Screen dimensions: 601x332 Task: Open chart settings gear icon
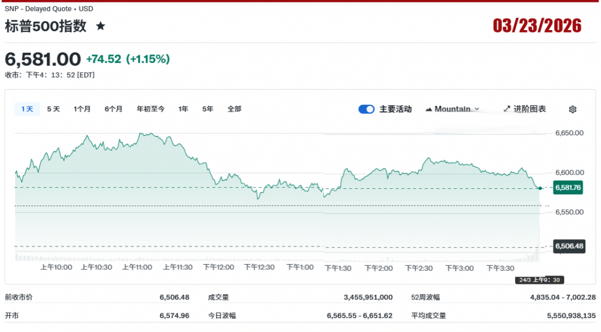572,109
